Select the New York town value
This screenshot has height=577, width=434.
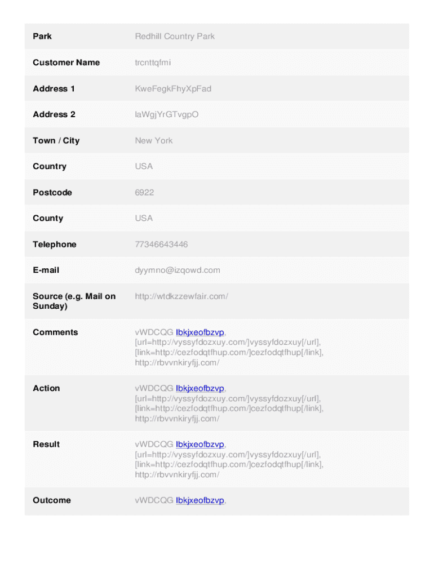(154, 140)
